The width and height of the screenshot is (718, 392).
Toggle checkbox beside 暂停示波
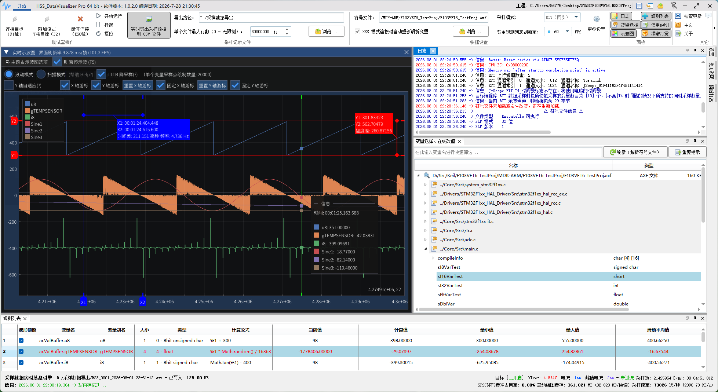tap(57, 62)
